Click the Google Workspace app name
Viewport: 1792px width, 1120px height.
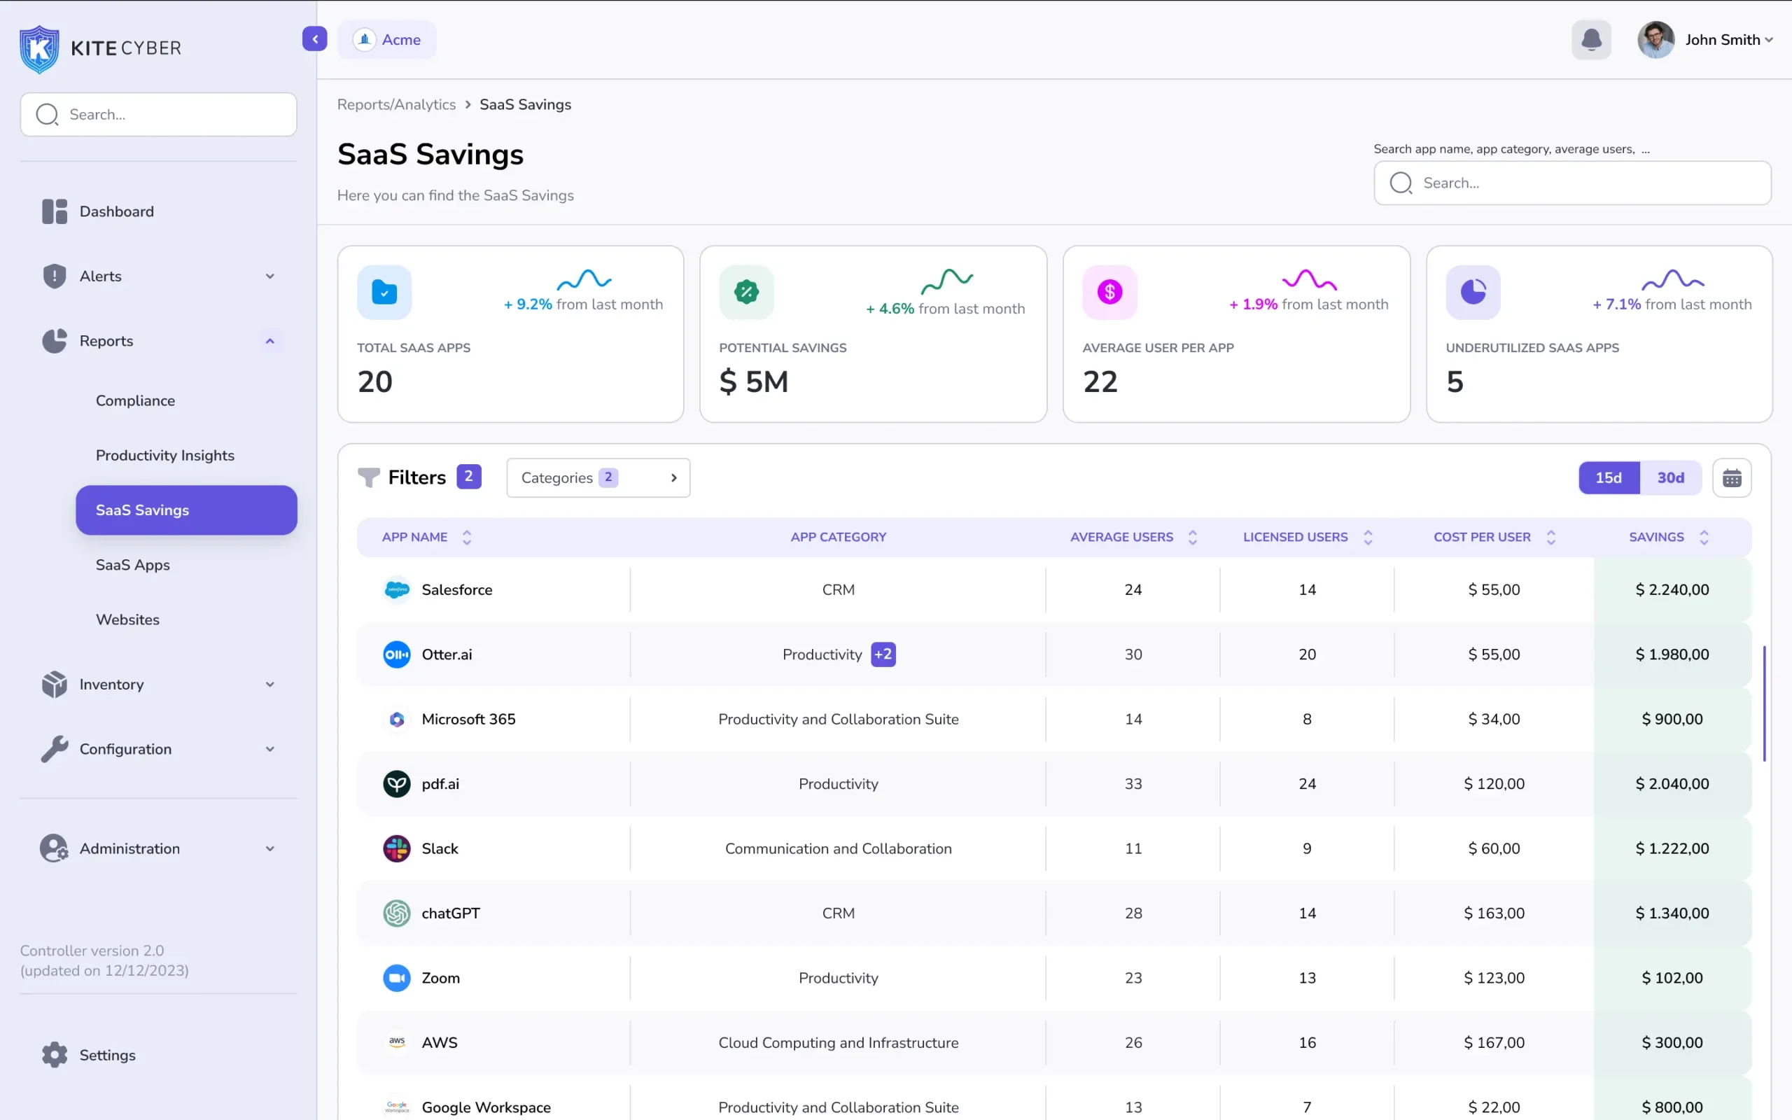tap(486, 1107)
